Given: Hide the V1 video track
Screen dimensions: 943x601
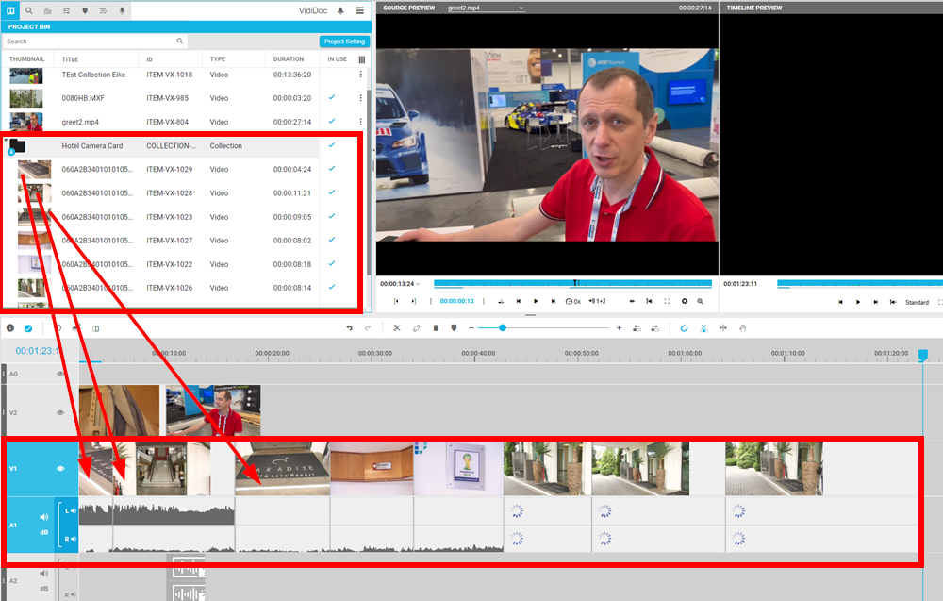Looking at the screenshot, I should (x=60, y=468).
